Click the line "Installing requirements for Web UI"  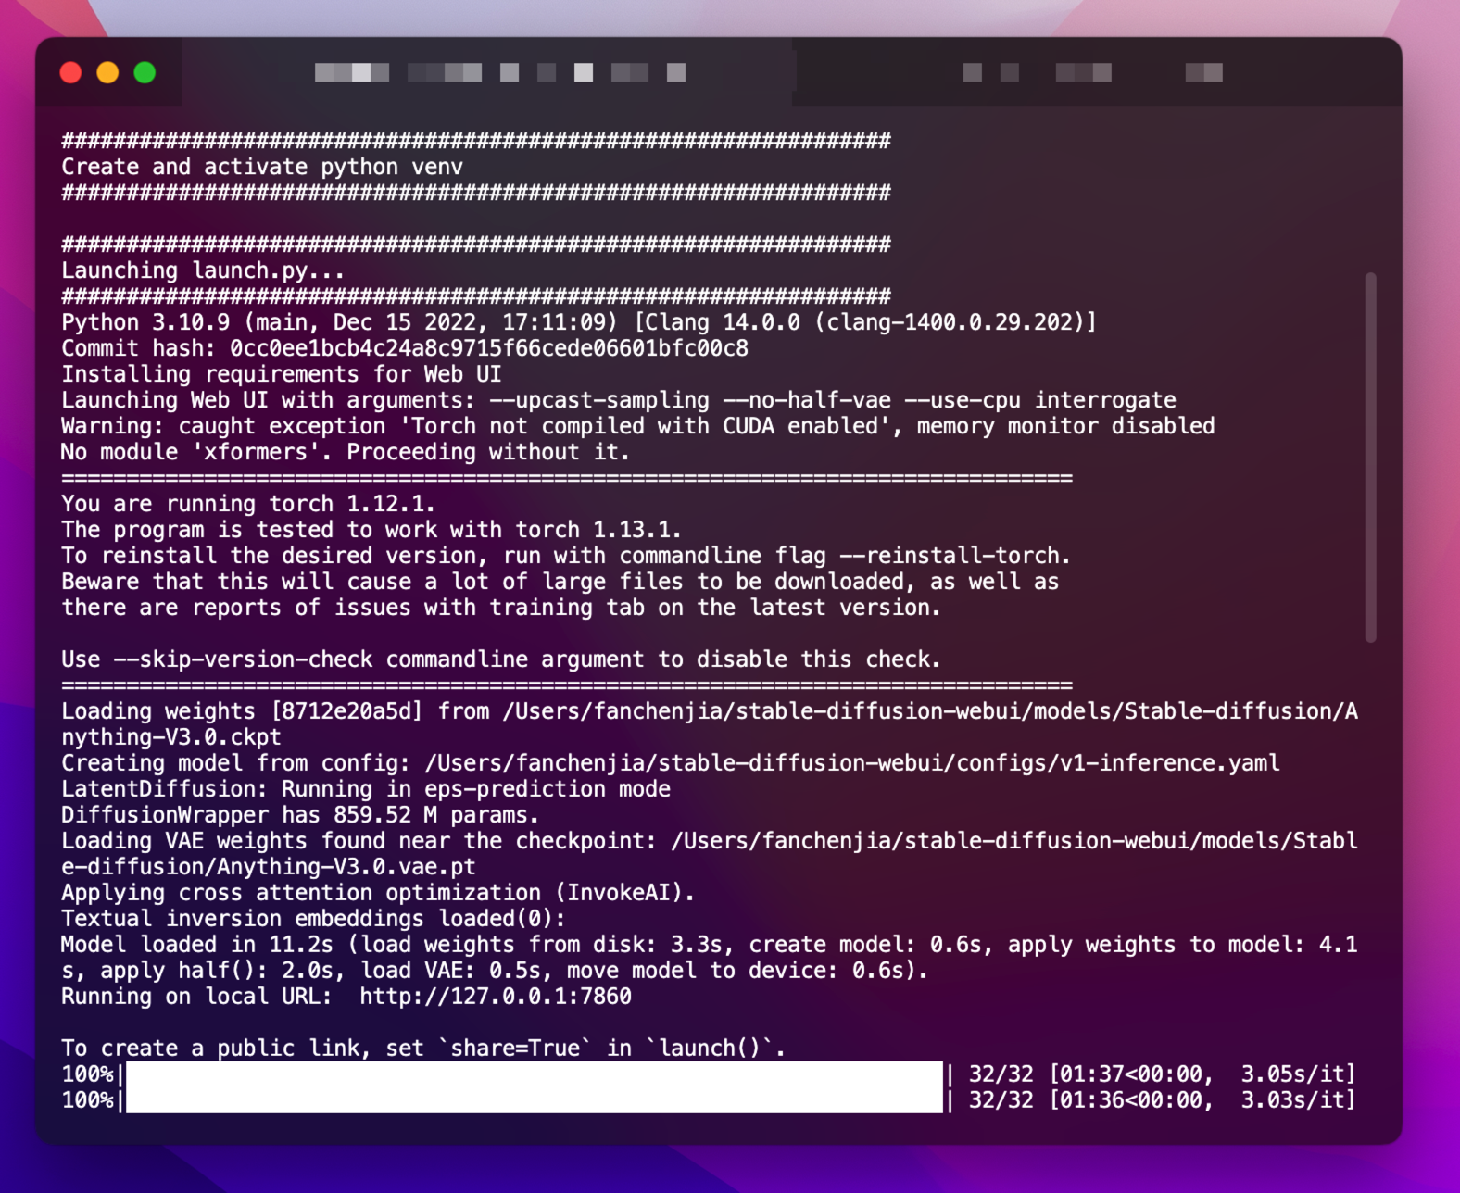[x=282, y=374]
